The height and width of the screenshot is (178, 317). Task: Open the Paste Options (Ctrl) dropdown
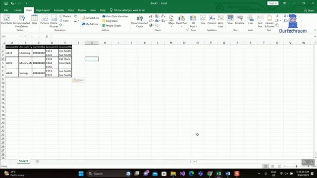click(x=79, y=80)
